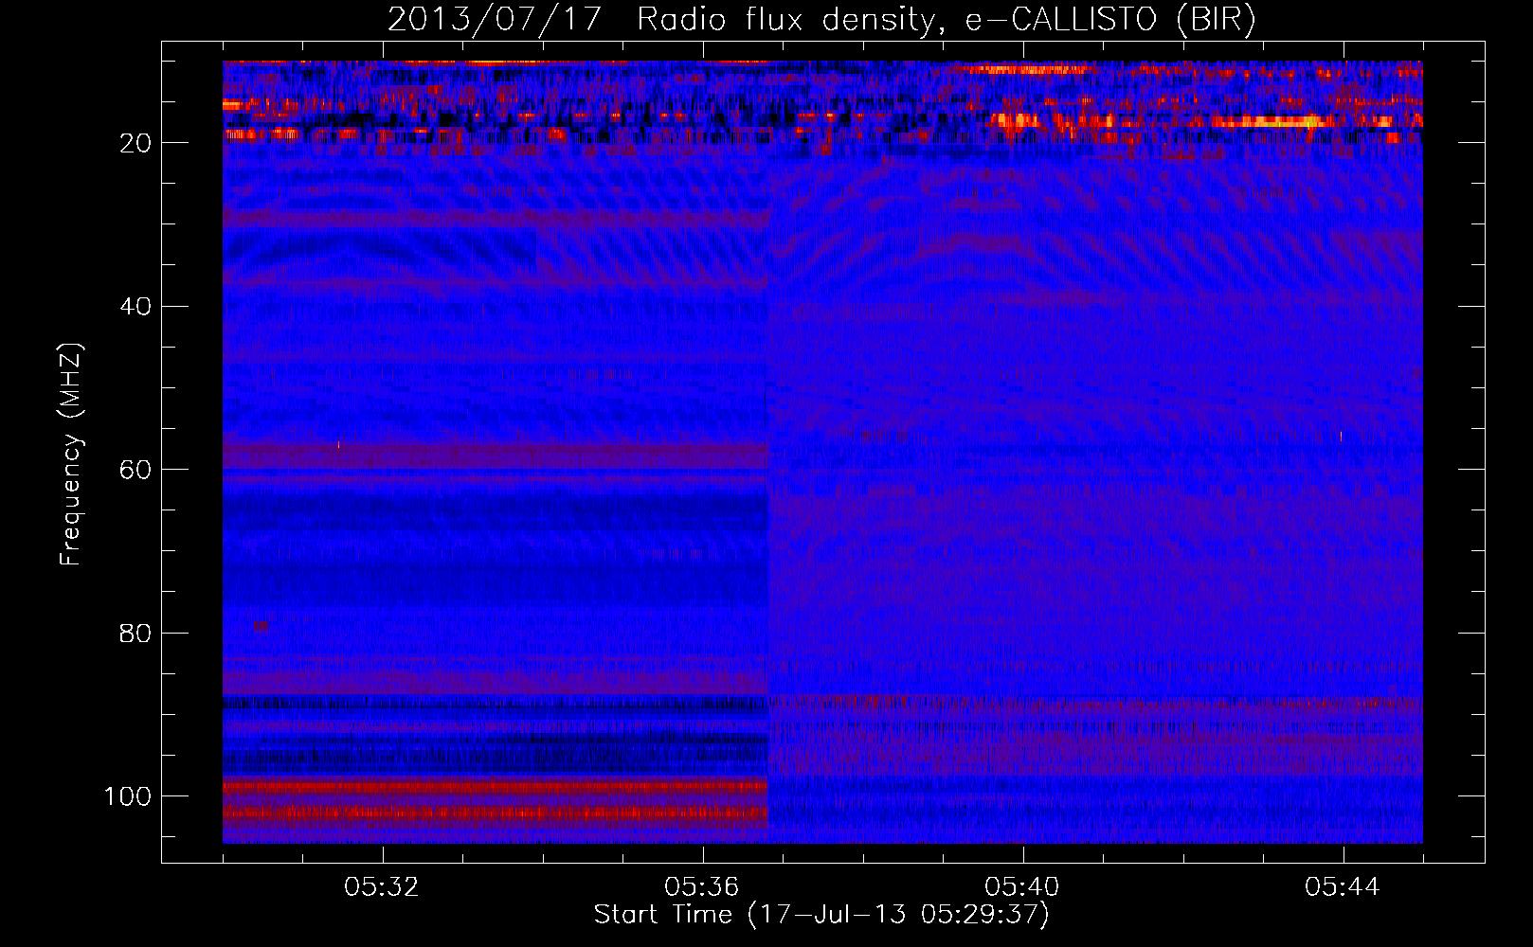
Task: Click the 05:32 time tick label
Action: click(x=383, y=887)
